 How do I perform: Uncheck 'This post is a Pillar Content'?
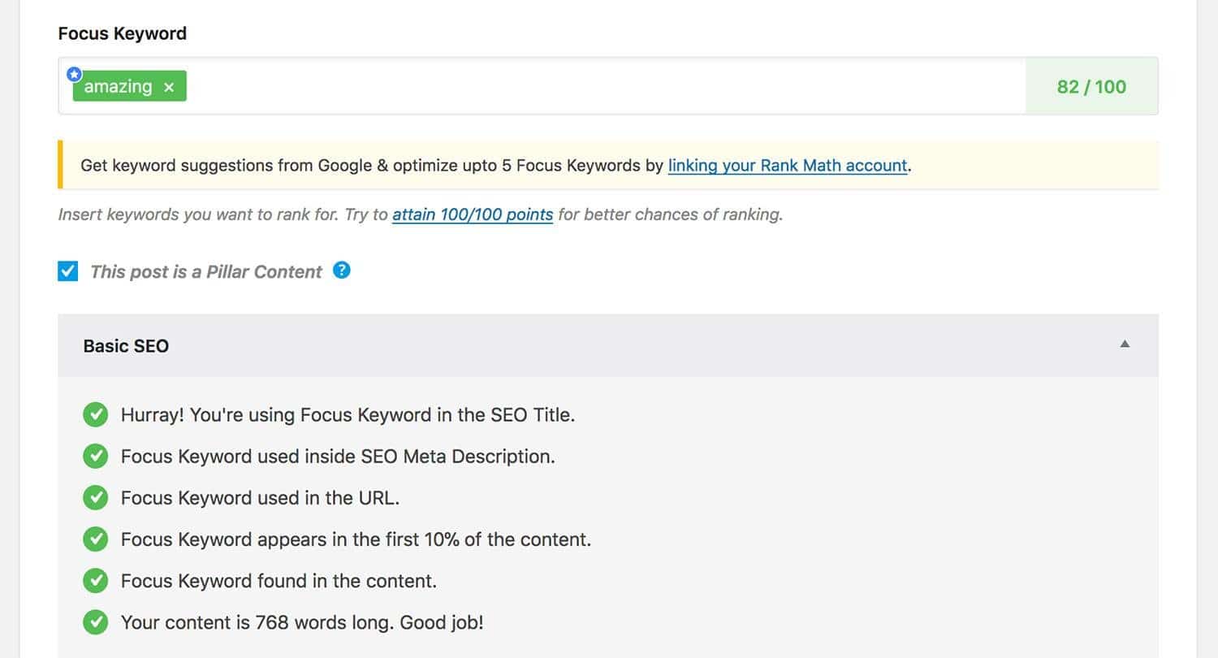pyautogui.click(x=68, y=271)
